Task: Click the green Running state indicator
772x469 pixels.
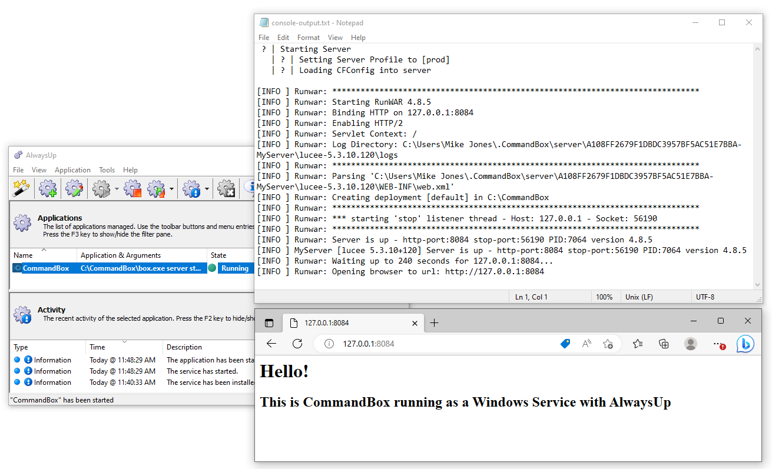Action: click(x=212, y=268)
